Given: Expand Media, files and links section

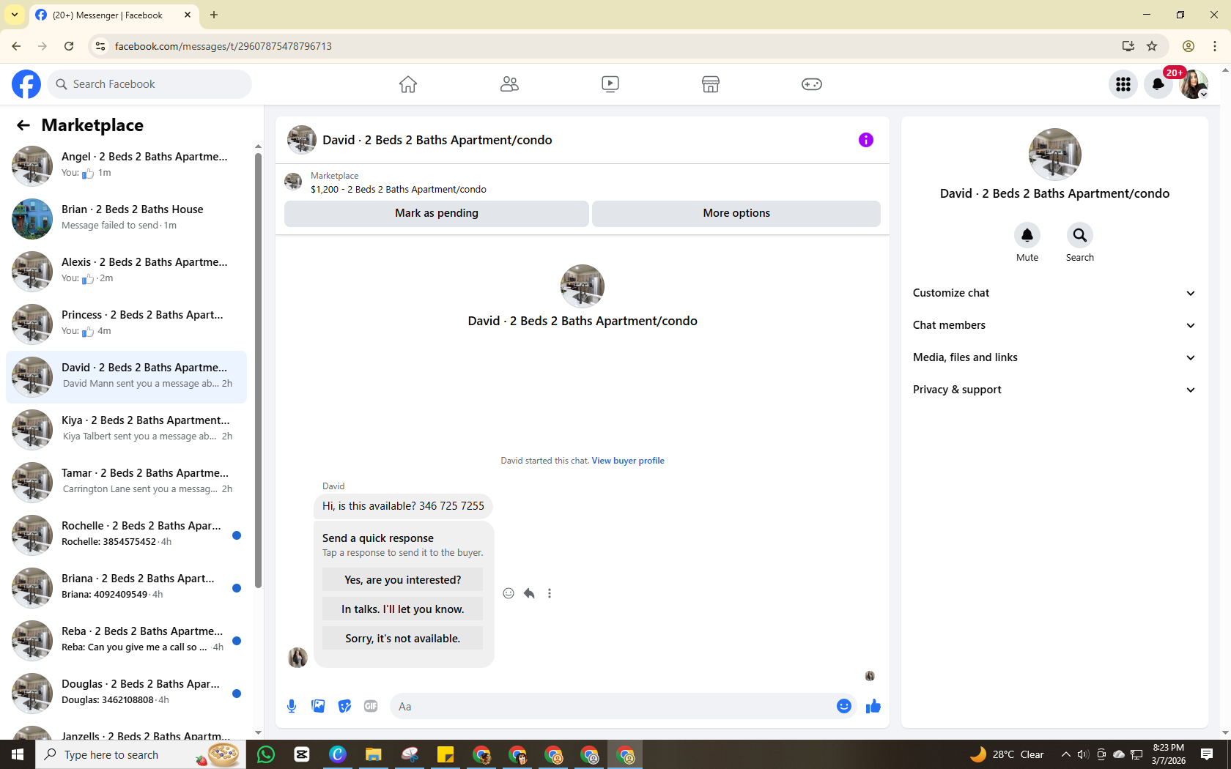Looking at the screenshot, I should (x=1054, y=357).
